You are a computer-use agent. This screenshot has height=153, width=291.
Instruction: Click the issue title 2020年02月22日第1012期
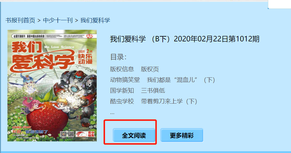click(x=216, y=39)
